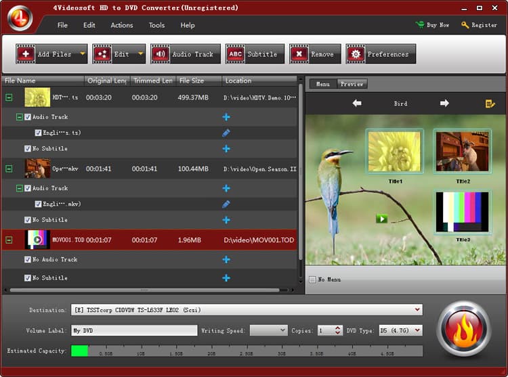Image resolution: width=508 pixels, height=377 pixels.
Task: Add subtitle to MOV001.TOD
Action: point(226,278)
